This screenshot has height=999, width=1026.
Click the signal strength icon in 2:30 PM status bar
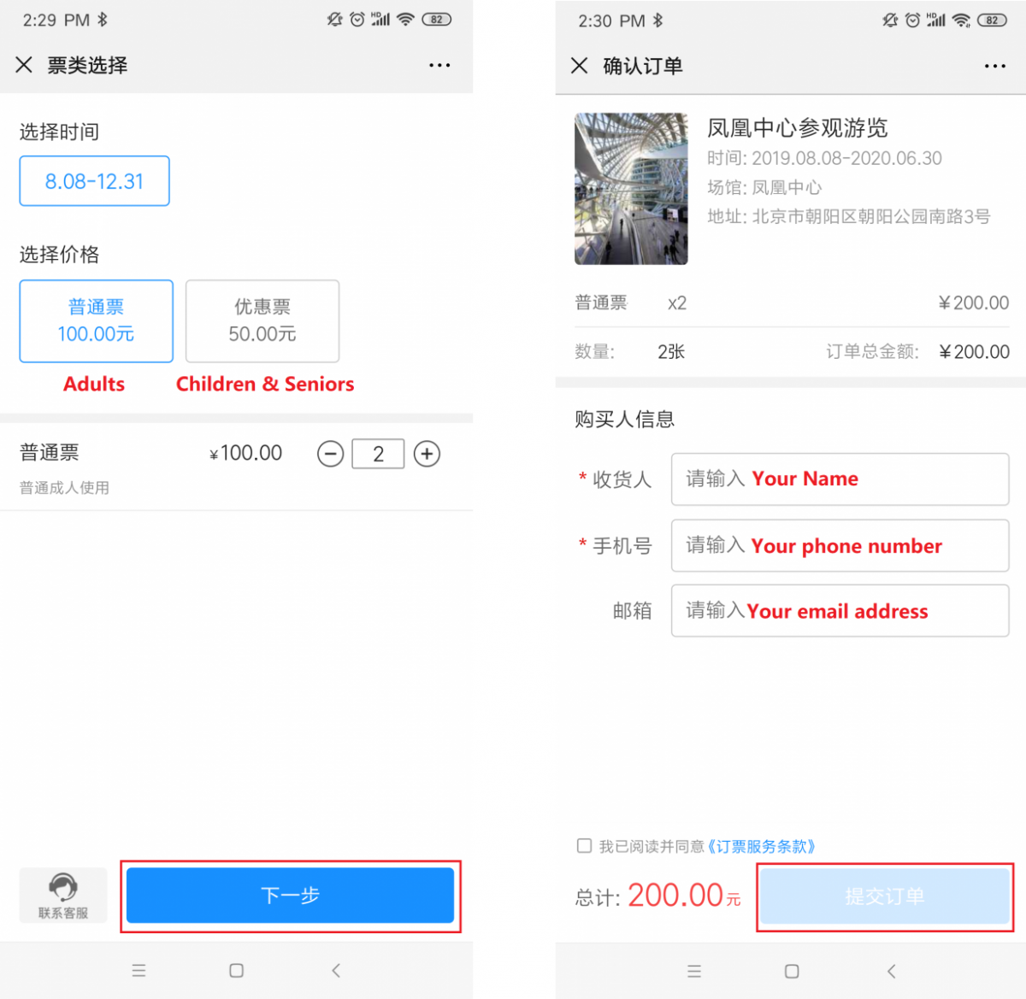click(x=936, y=21)
